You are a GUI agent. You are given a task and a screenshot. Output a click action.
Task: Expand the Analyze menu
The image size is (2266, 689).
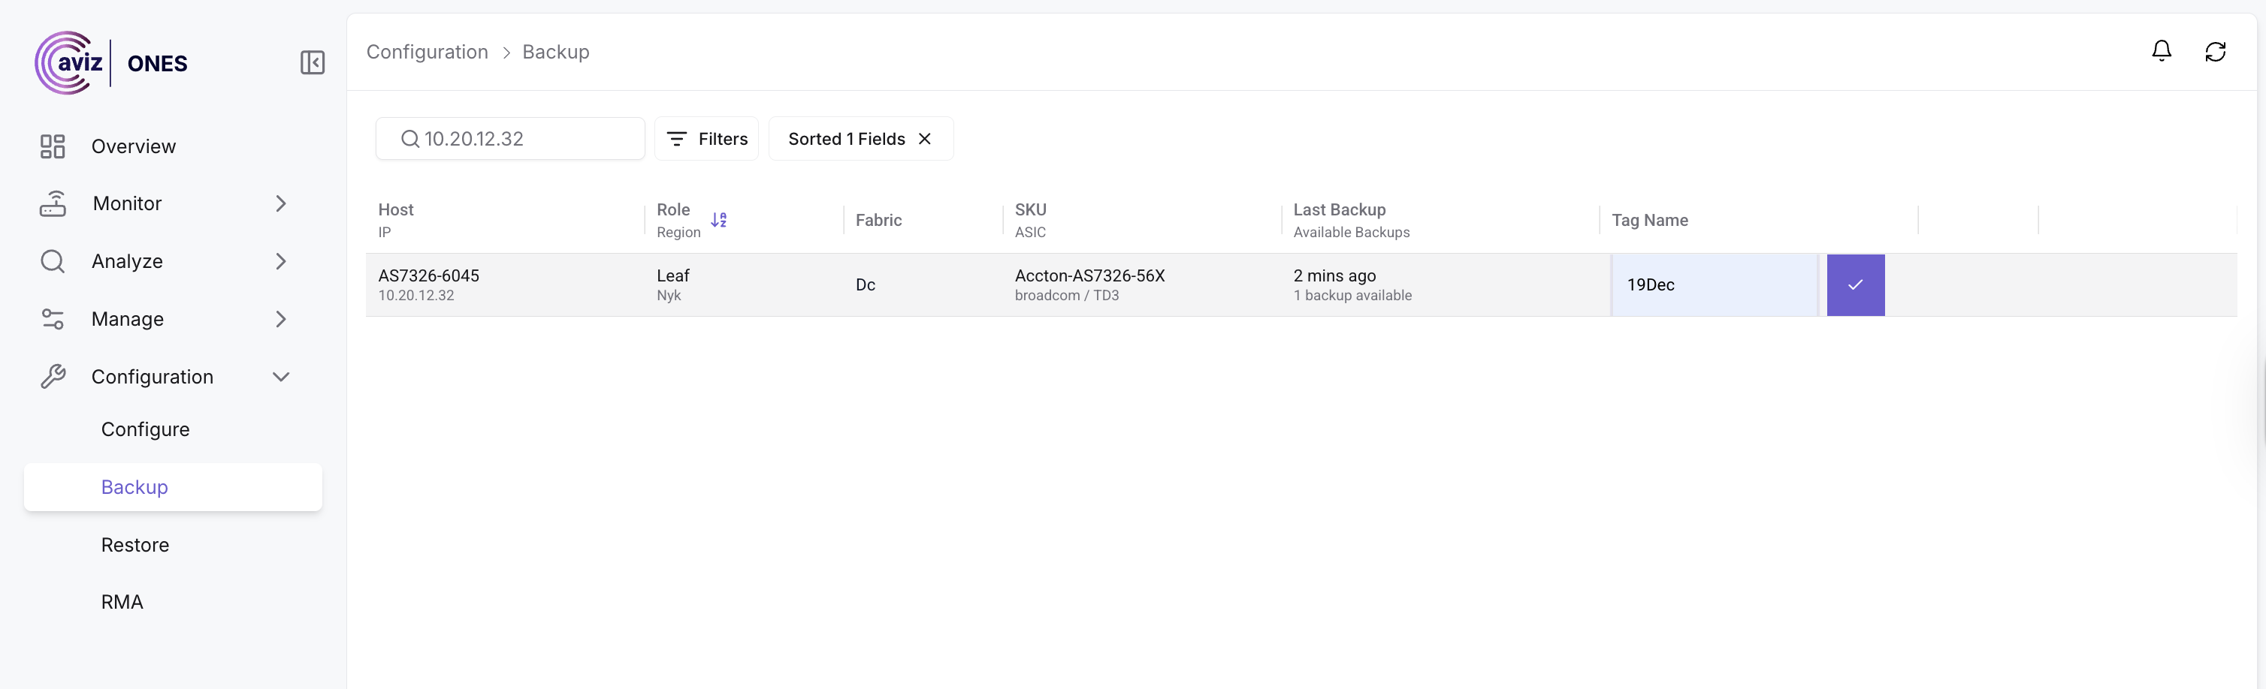tap(280, 261)
